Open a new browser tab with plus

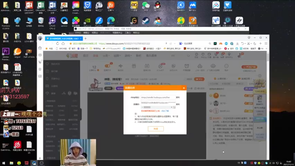point(86,38)
